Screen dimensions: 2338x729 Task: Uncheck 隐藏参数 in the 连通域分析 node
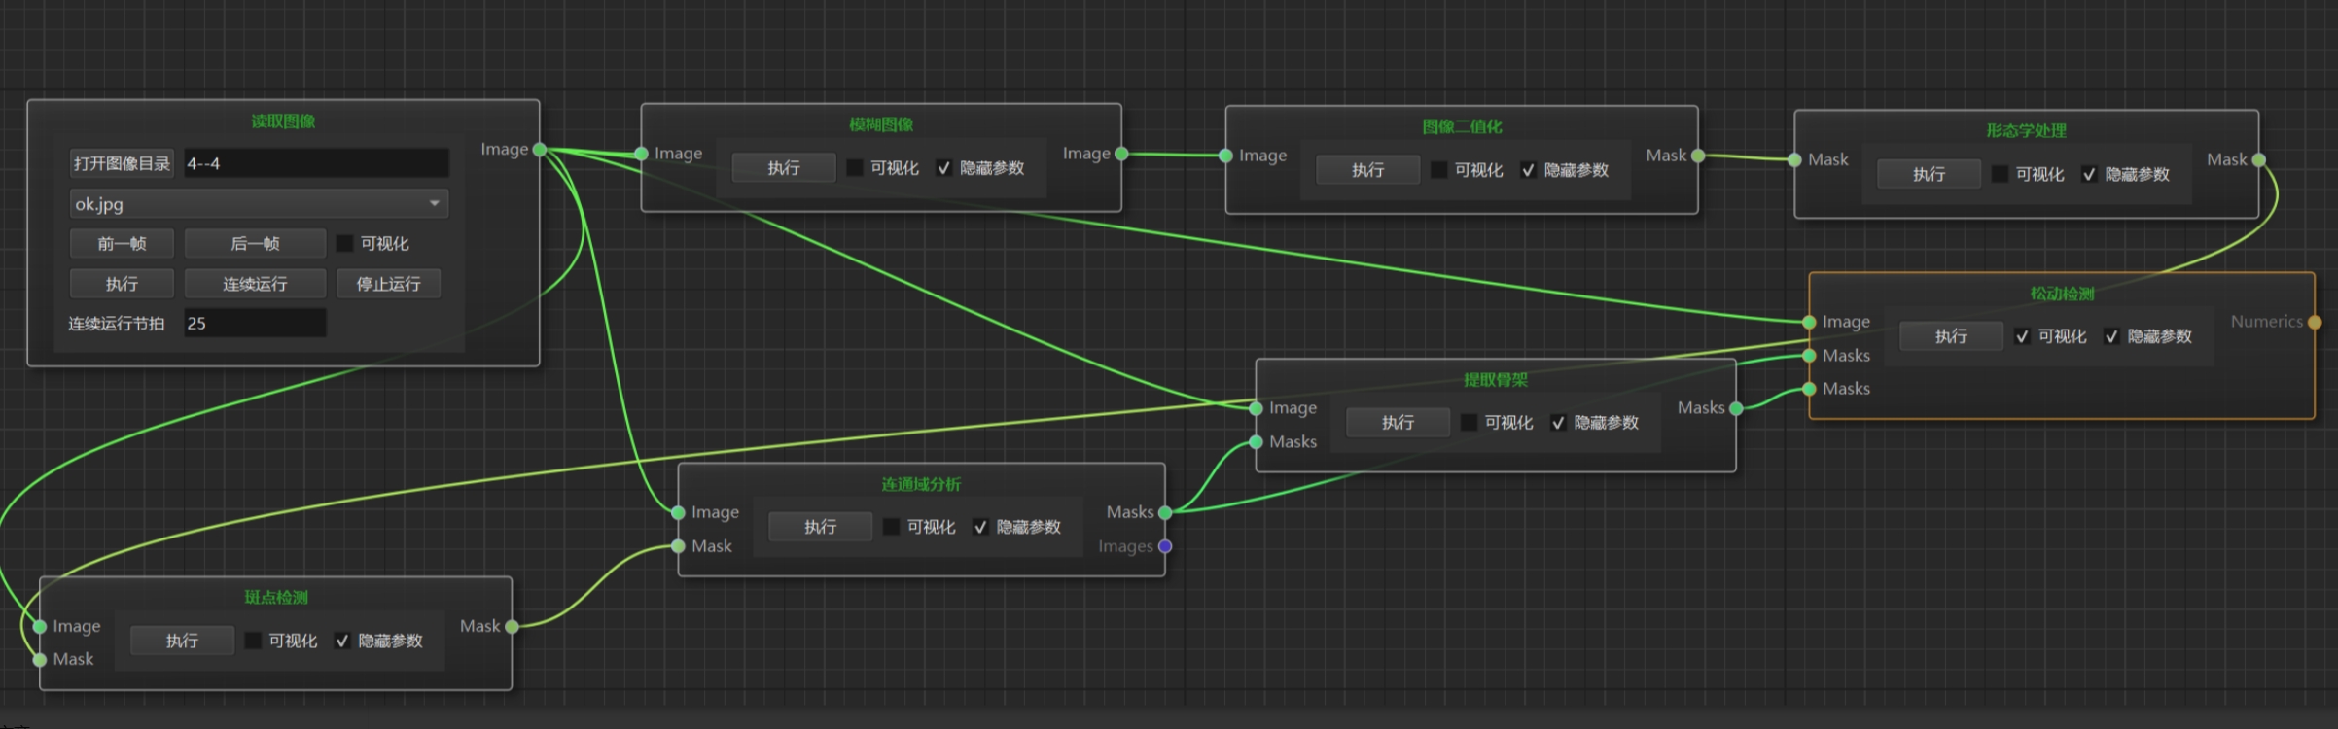tap(980, 527)
